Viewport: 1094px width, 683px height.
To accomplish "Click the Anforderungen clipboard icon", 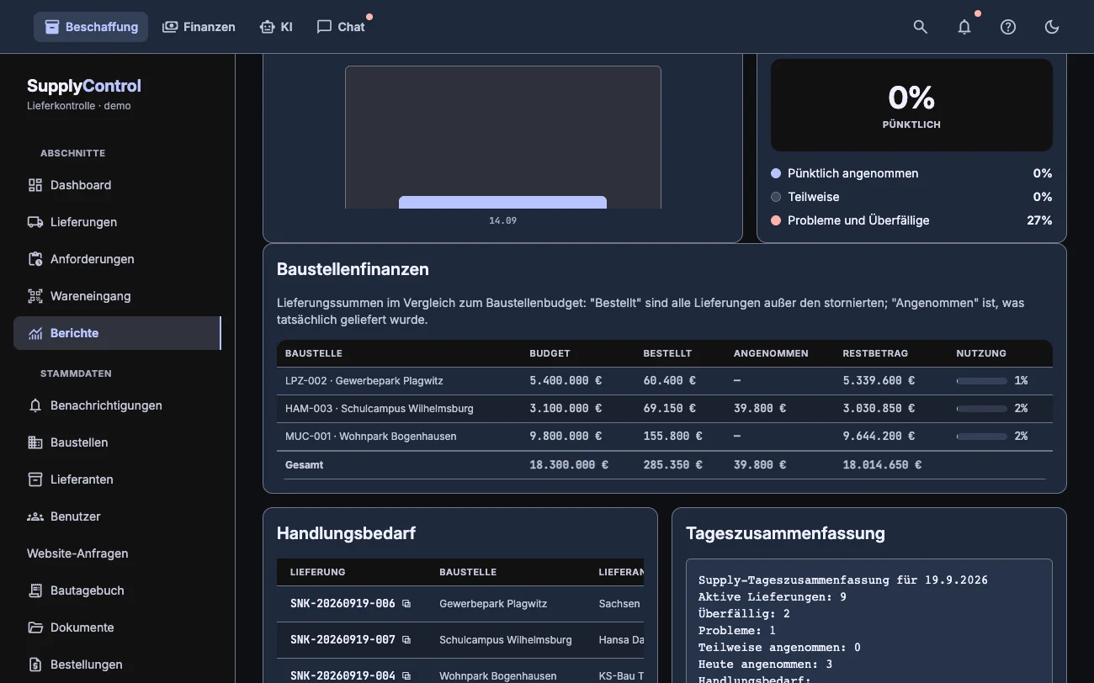I will pyautogui.click(x=35, y=259).
